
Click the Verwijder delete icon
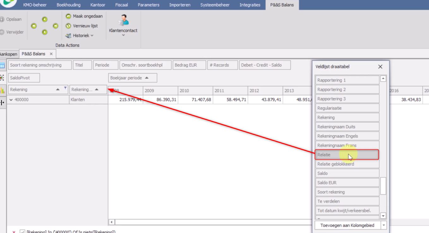(x=2, y=32)
